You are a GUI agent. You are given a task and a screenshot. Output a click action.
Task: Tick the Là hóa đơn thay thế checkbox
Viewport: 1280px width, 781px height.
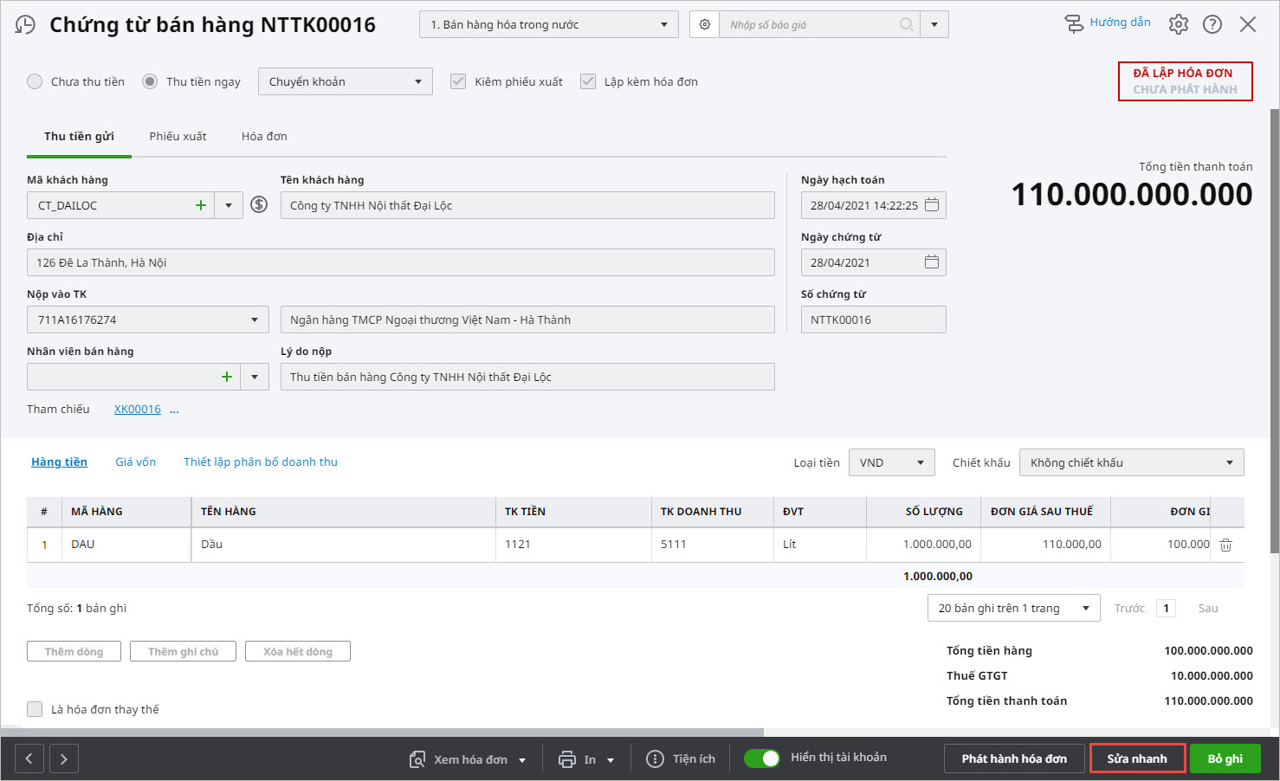35,709
